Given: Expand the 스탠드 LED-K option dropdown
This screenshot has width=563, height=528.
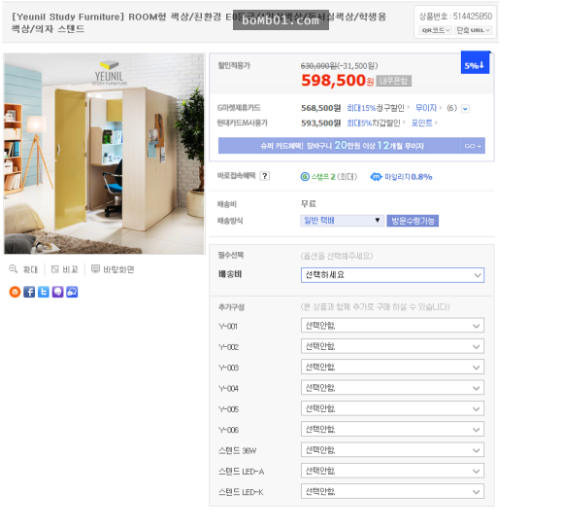Looking at the screenshot, I should pos(392,492).
